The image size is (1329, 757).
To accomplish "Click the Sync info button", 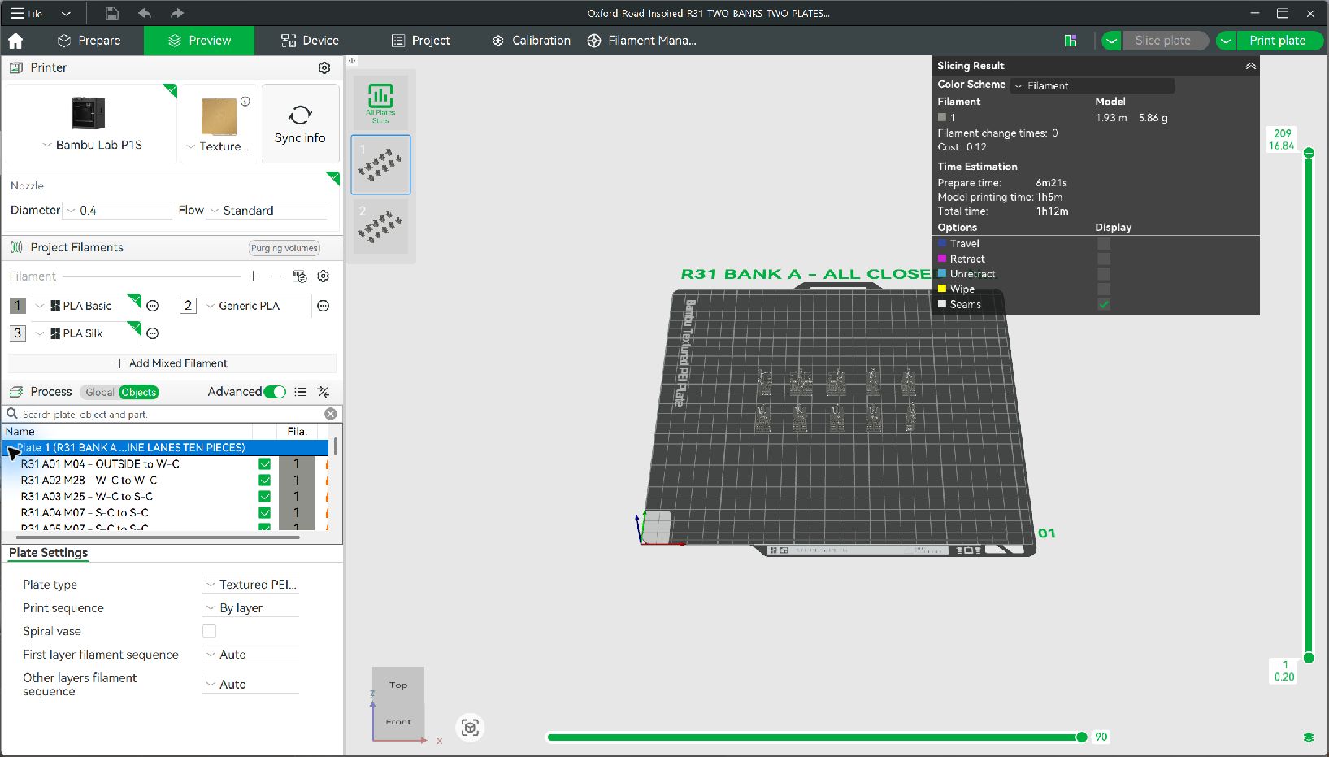I will (x=300, y=124).
